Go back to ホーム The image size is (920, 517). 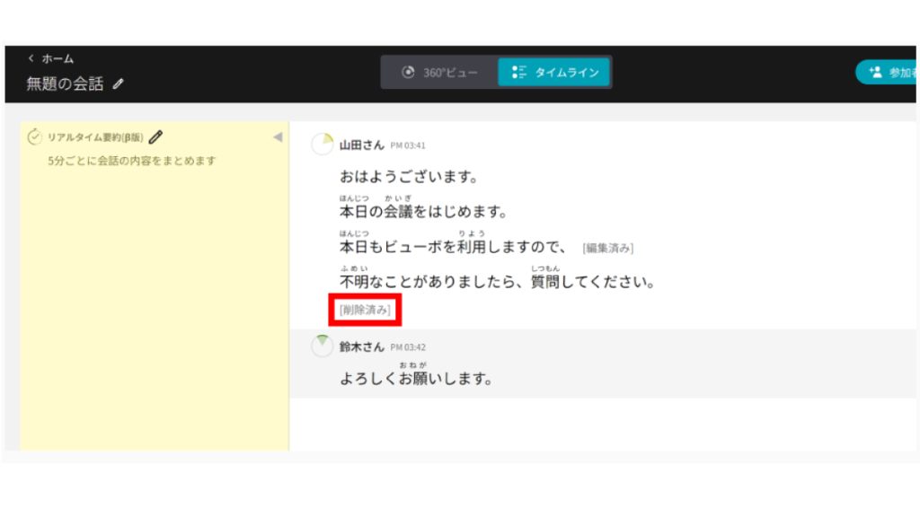50,58
